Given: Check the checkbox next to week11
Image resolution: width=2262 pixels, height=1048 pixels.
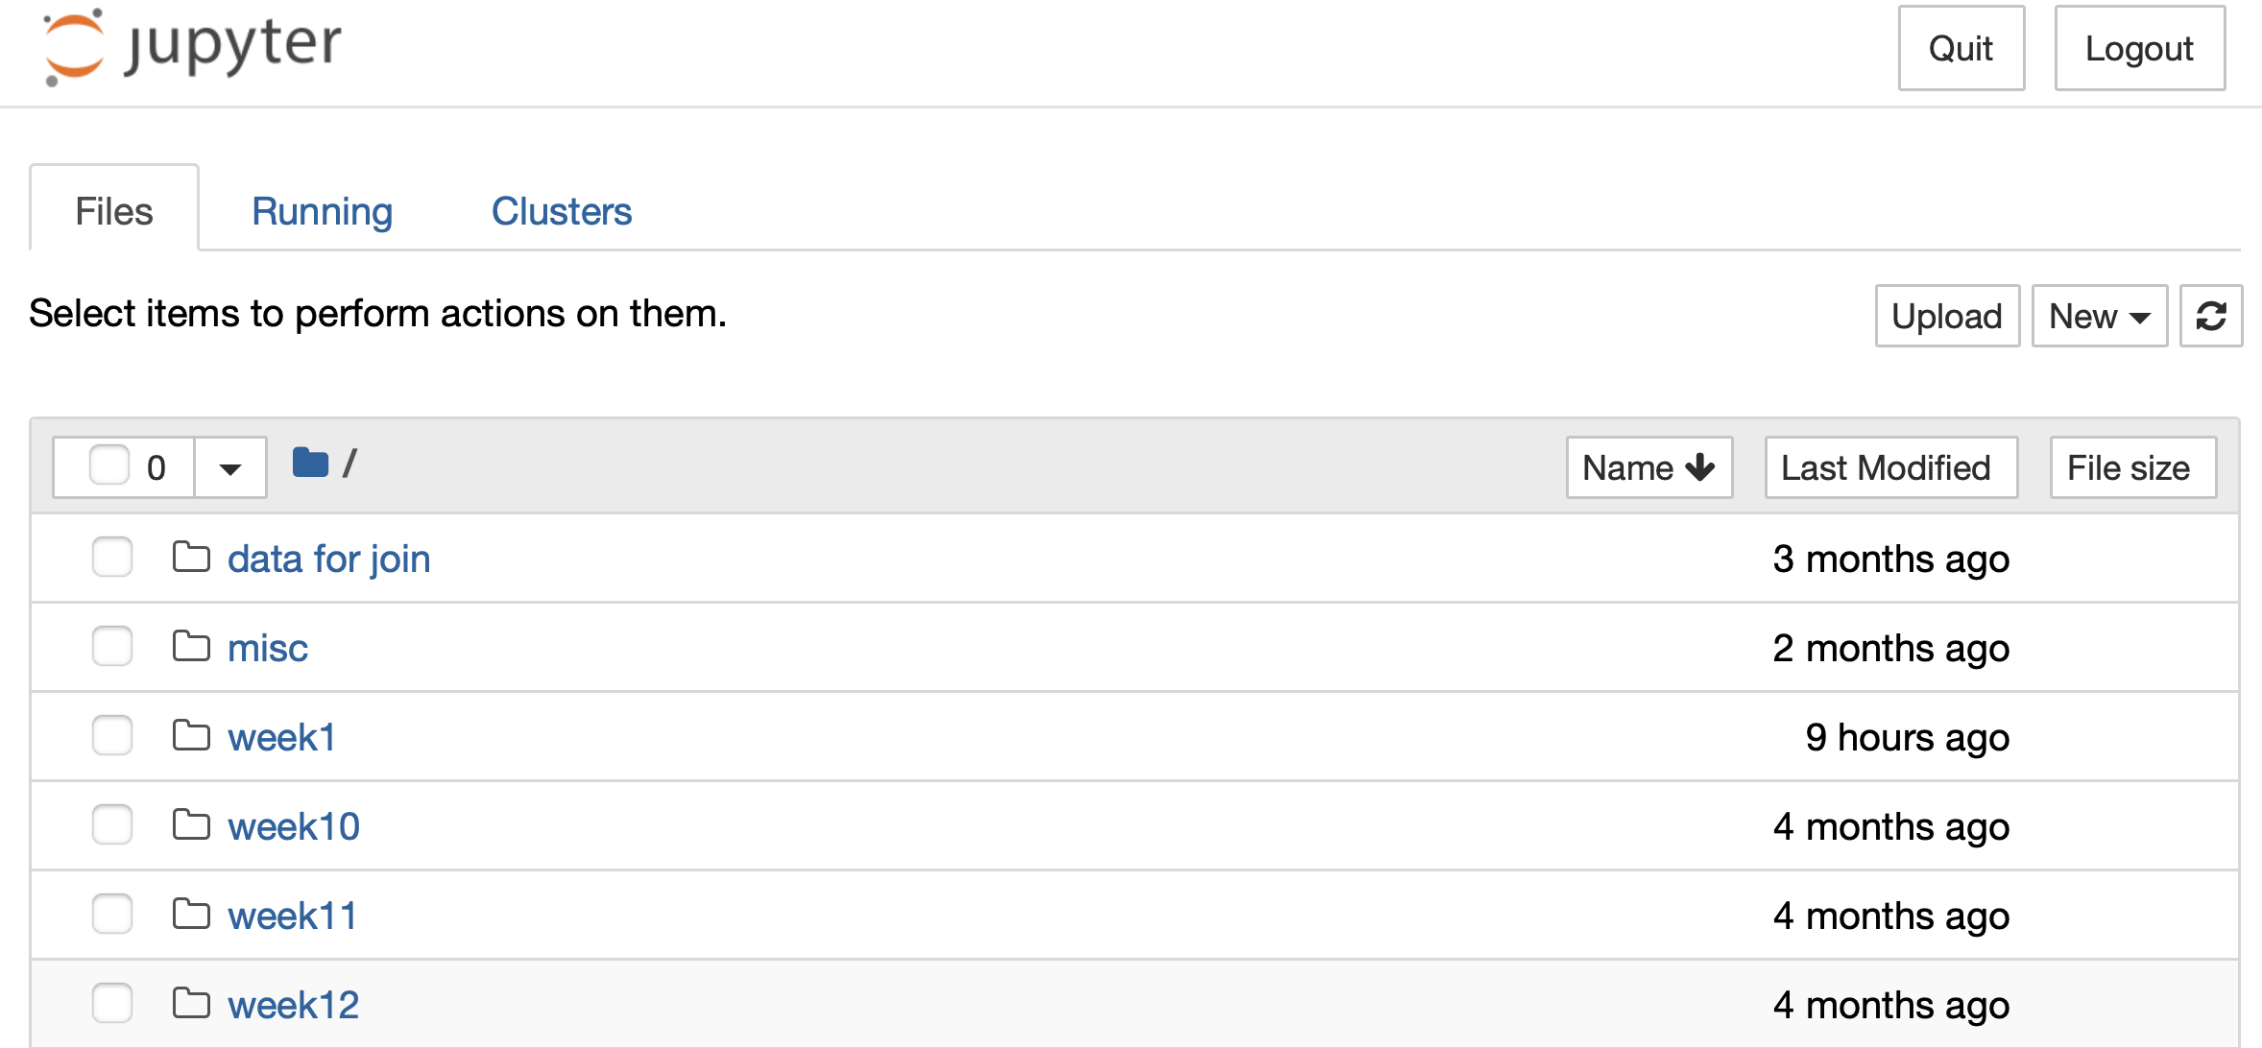Looking at the screenshot, I should [x=111, y=913].
